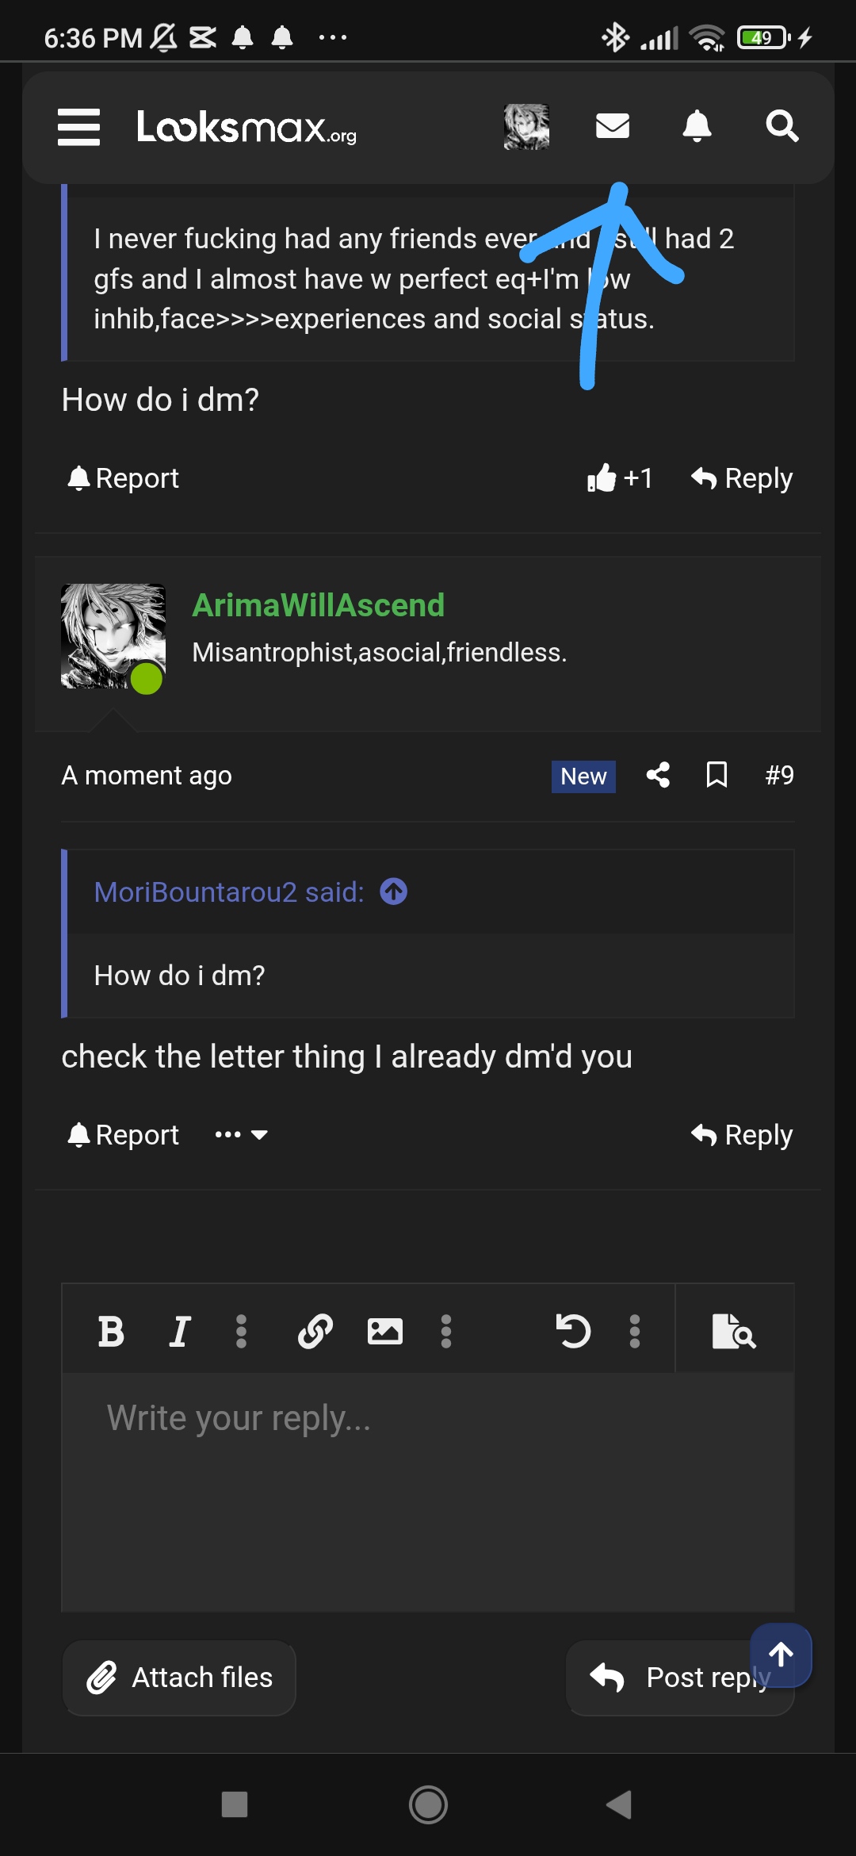This screenshot has width=856, height=1856.
Task: Undo the last edit in the editor
Action: tap(573, 1331)
